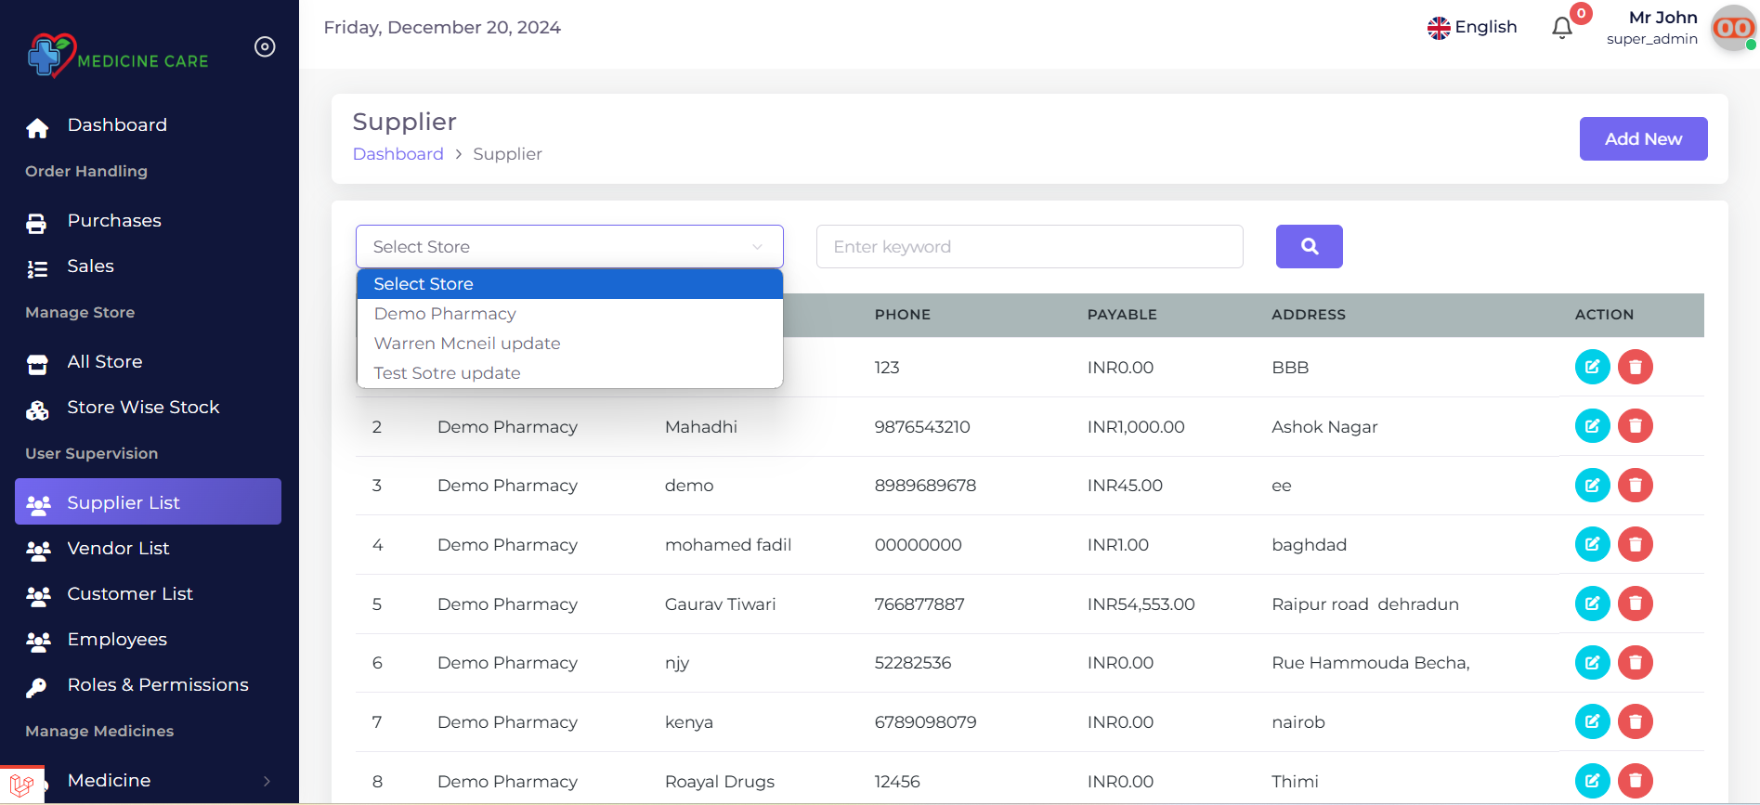Click the notification bell icon
This screenshot has height=805, width=1760.
pos(1562,28)
